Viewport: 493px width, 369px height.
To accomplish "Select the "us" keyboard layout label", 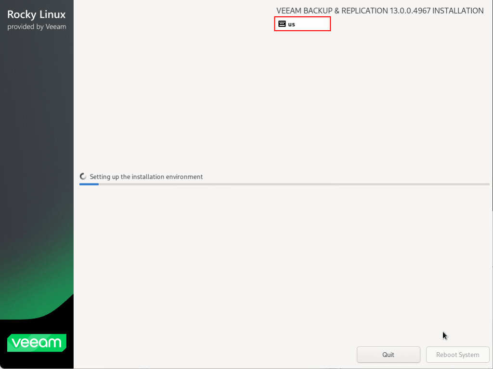I will 292,24.
